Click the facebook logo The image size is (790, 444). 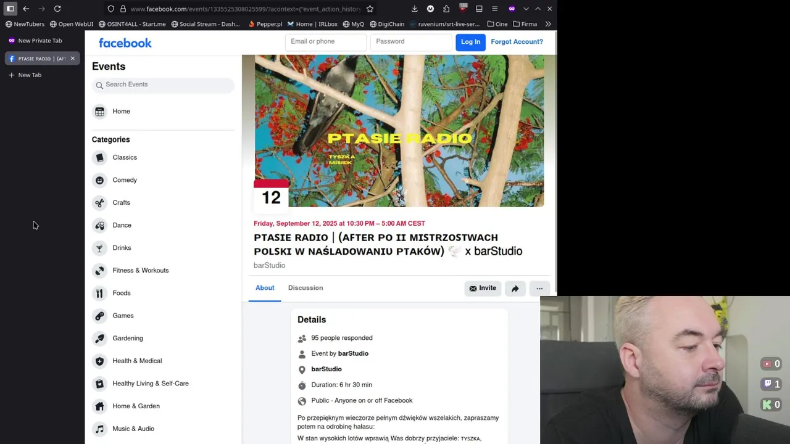point(125,43)
